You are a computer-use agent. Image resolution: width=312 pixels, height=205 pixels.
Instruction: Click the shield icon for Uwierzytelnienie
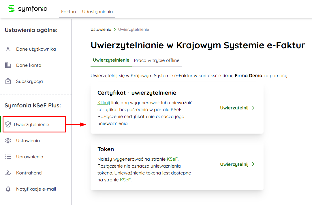pos(8,124)
